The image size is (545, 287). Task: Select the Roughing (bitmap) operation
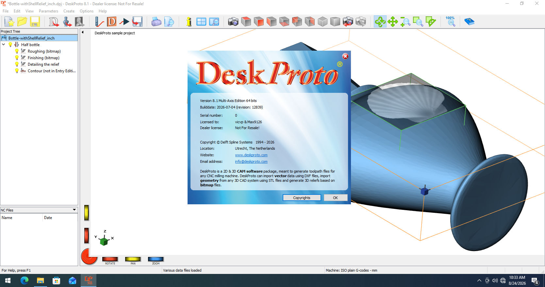pyautogui.click(x=44, y=51)
